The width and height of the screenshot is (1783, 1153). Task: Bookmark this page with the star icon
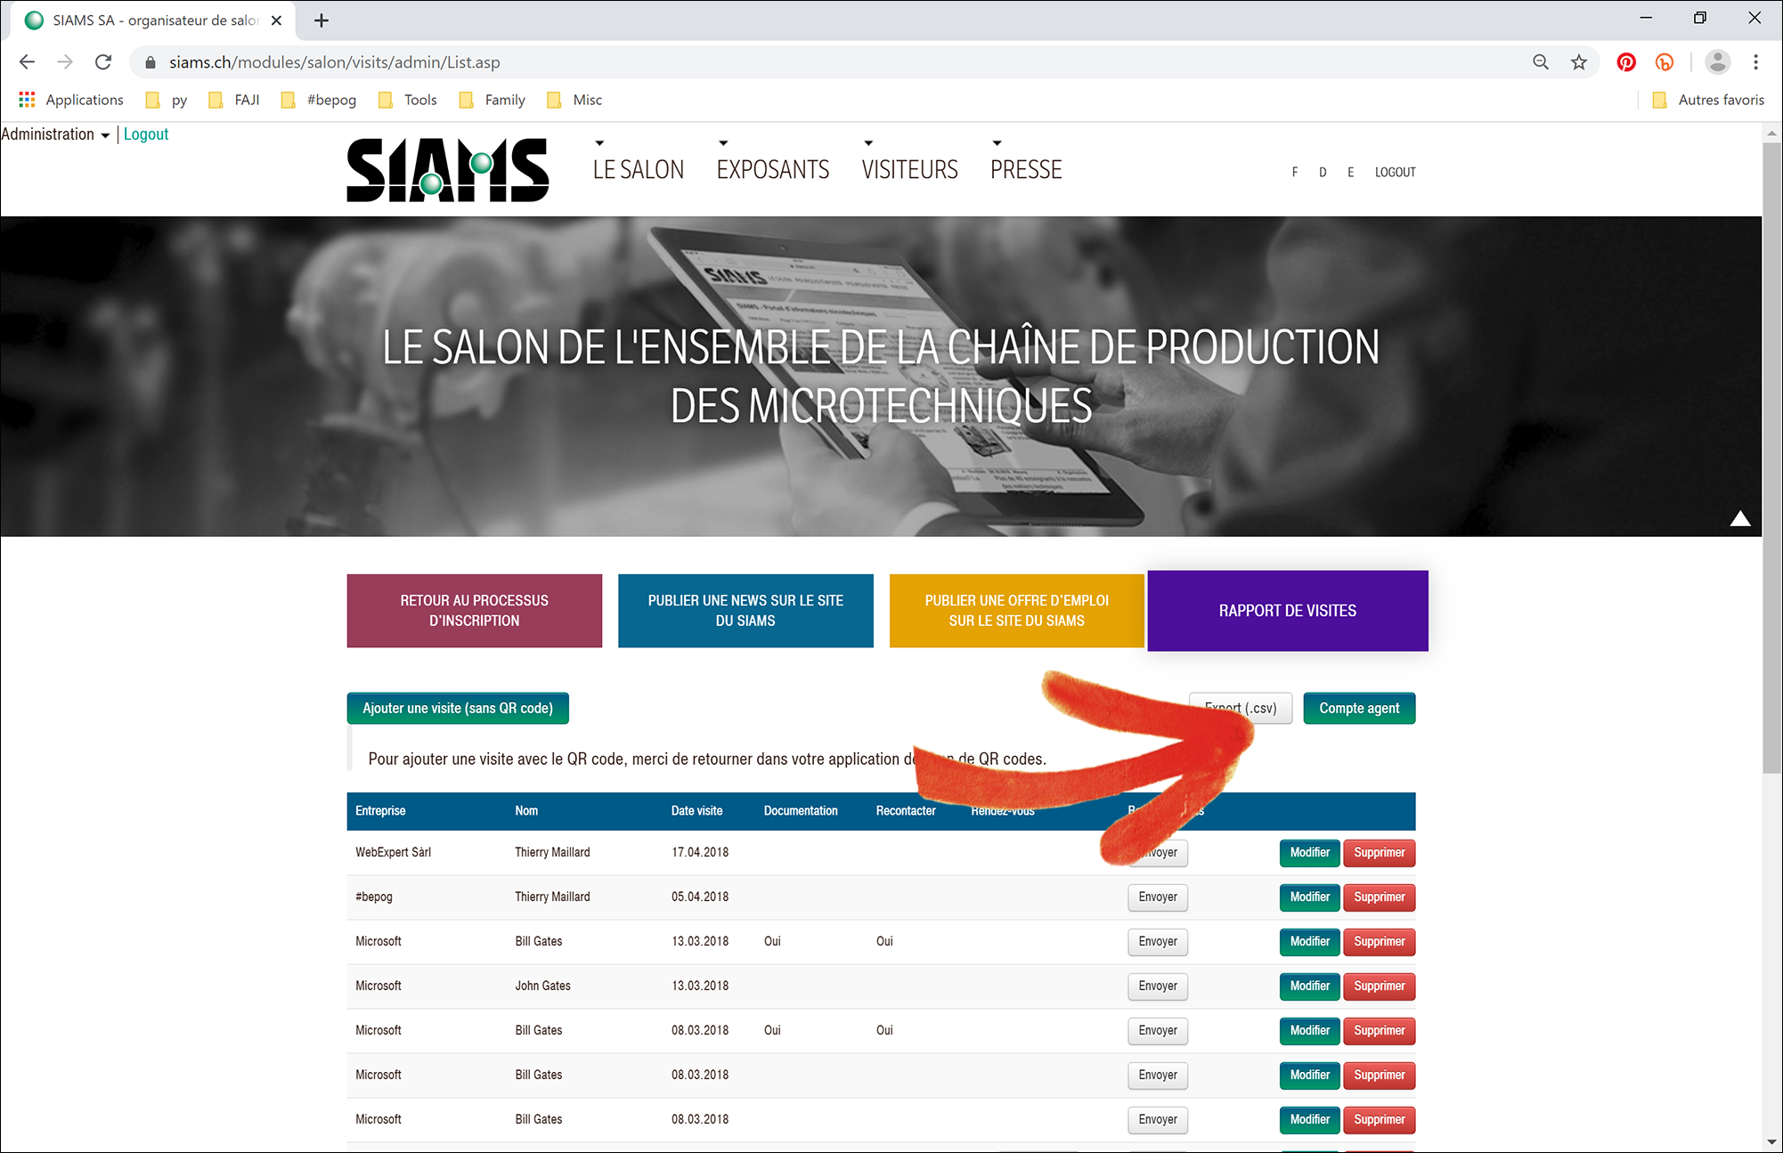tap(1579, 62)
